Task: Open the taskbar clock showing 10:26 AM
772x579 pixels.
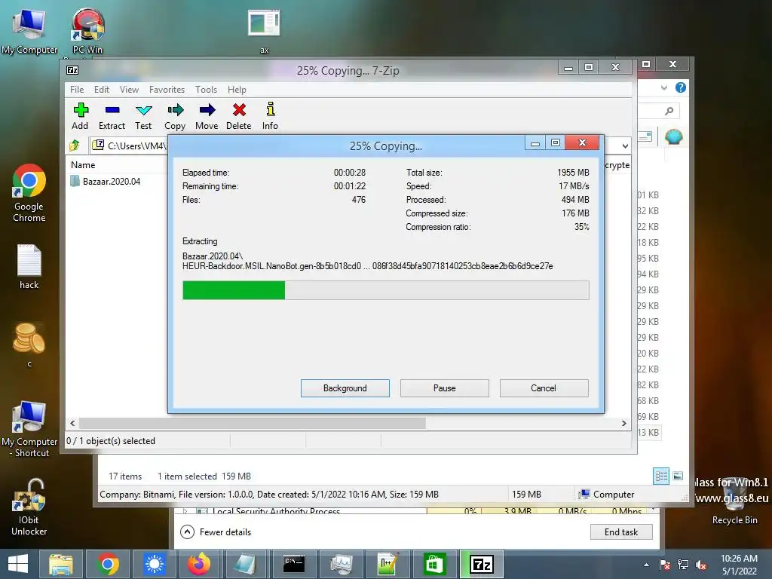Action: [x=739, y=565]
